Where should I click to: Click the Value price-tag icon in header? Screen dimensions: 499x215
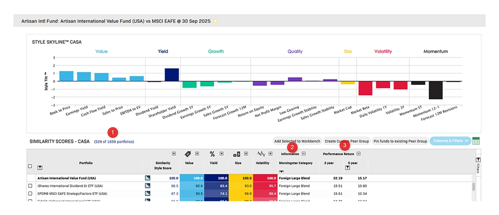(x=188, y=153)
